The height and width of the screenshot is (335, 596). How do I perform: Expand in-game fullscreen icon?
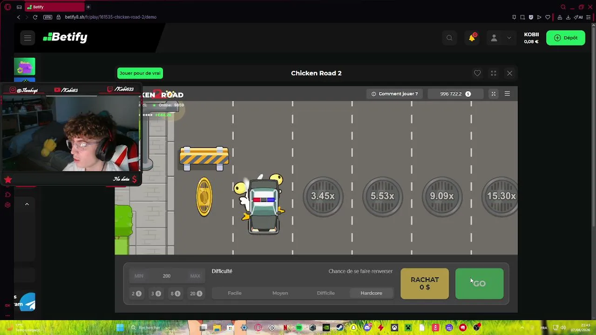coord(494,94)
